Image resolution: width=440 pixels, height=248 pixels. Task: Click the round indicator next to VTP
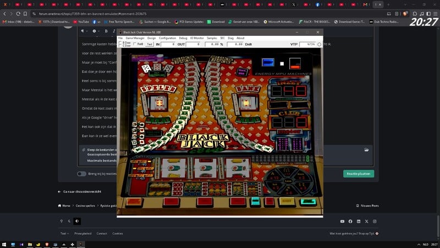pos(319,45)
